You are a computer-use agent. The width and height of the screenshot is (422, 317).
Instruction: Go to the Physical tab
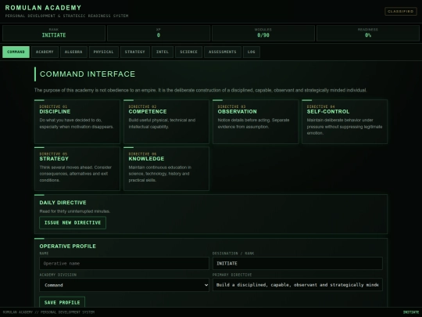pos(104,52)
